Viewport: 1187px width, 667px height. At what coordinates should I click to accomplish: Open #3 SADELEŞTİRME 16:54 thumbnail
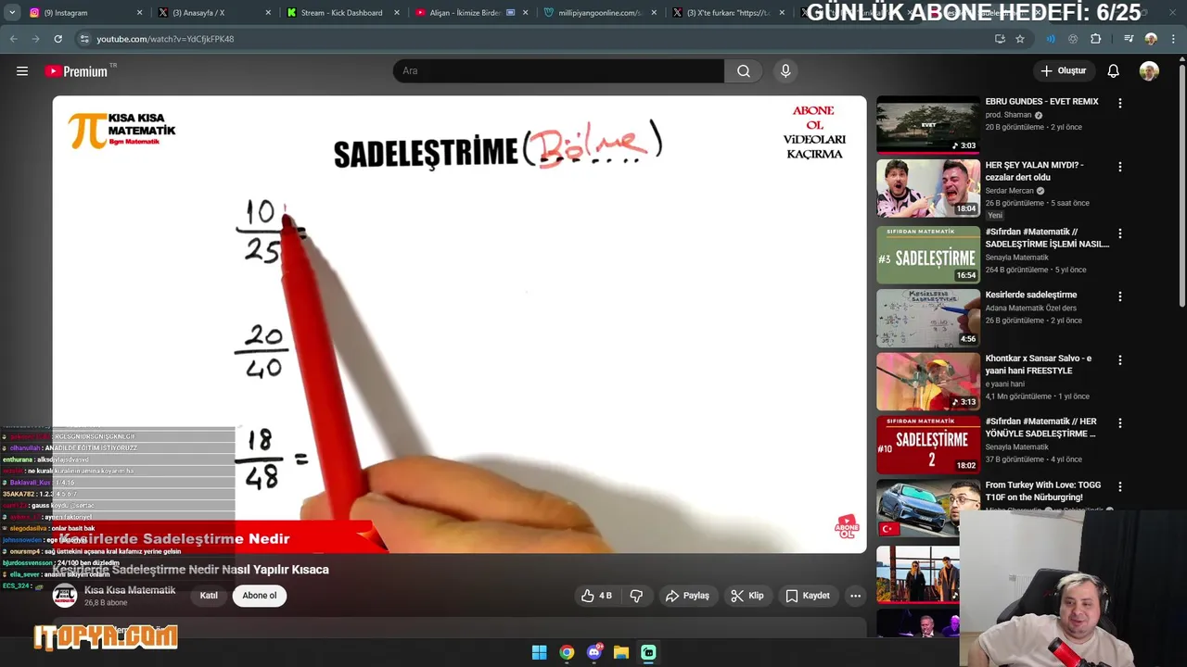928,255
